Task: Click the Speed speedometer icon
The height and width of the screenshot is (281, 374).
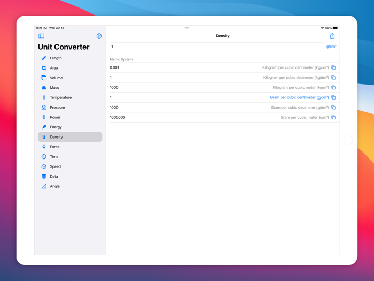Action: point(44,166)
